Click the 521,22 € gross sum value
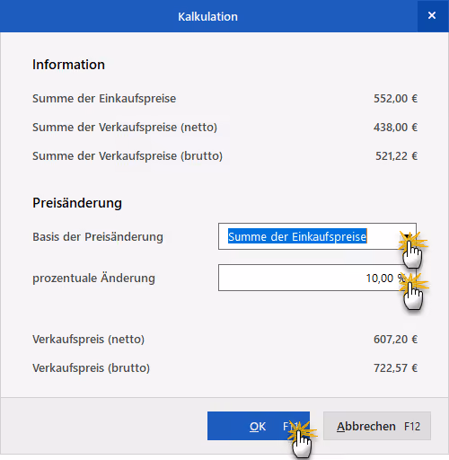This screenshot has height=460, width=449. pyautogui.click(x=396, y=156)
